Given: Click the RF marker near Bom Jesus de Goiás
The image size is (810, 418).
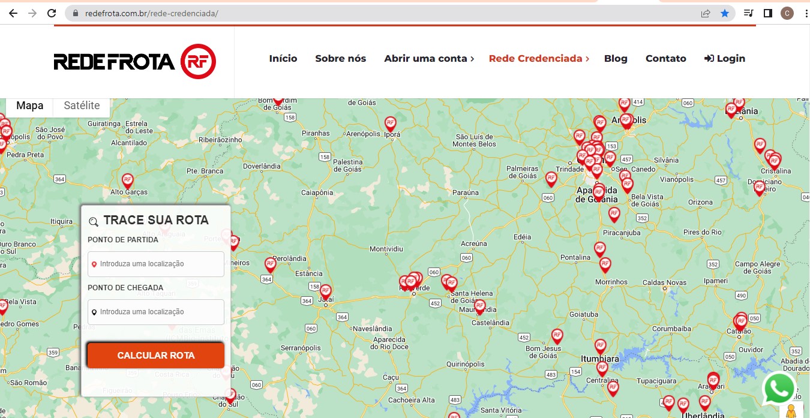Looking at the screenshot, I should pyautogui.click(x=557, y=336).
